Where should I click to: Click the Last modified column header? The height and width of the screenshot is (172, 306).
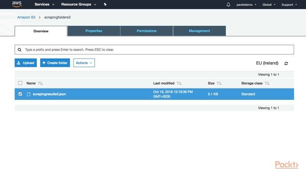click(164, 83)
